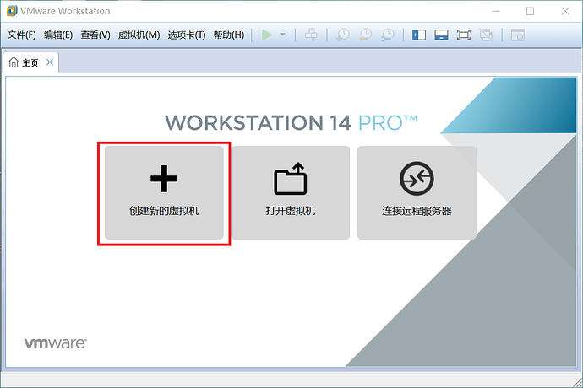Viewport: 583px width, 388px height.
Task: Click the green power-on play icon
Action: point(267,35)
